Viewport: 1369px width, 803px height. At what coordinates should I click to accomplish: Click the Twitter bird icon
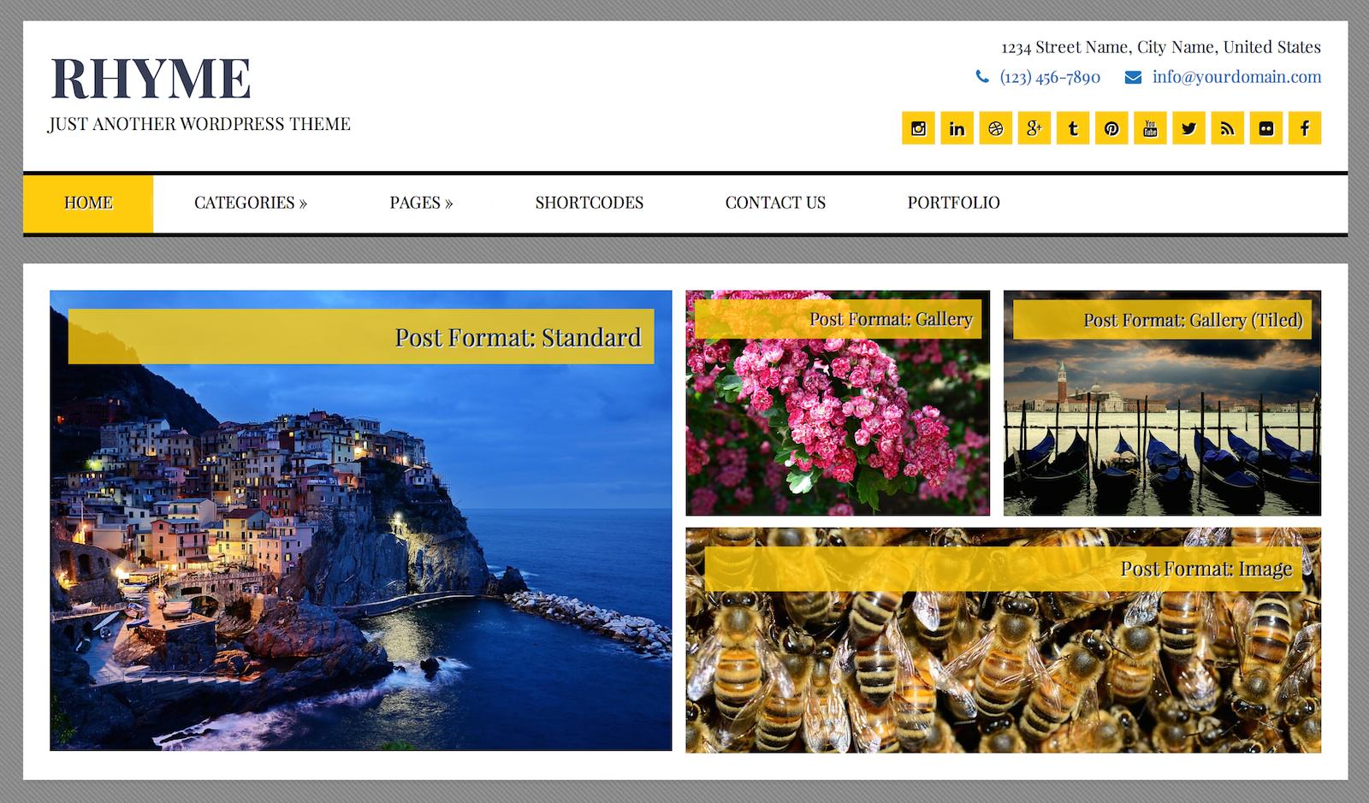pos(1188,128)
